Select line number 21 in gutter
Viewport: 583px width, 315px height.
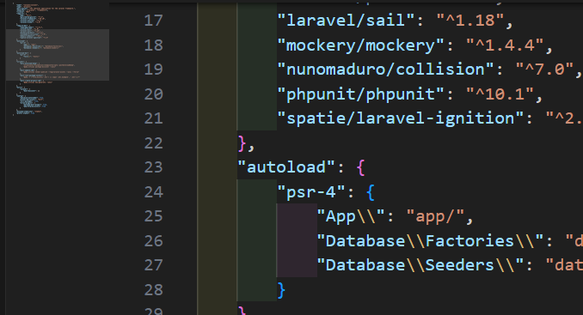click(x=154, y=118)
